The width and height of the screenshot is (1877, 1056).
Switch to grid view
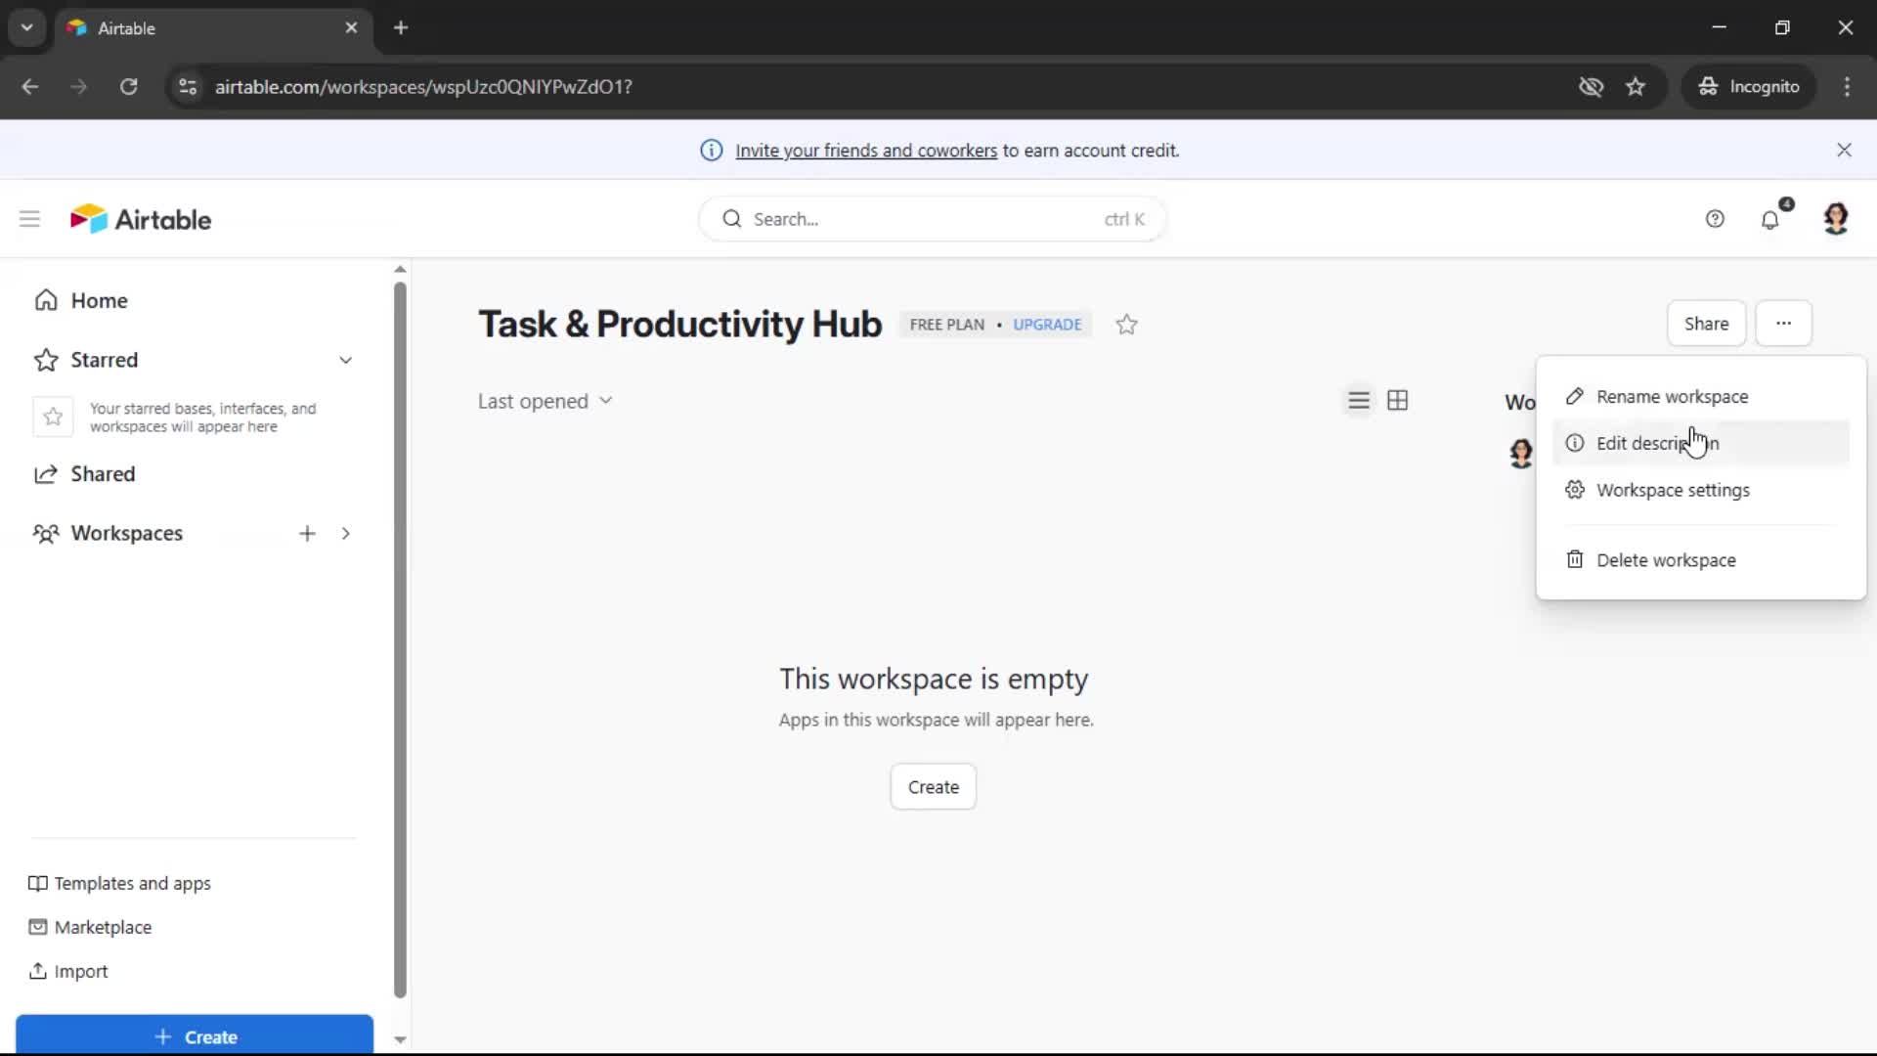coord(1398,401)
